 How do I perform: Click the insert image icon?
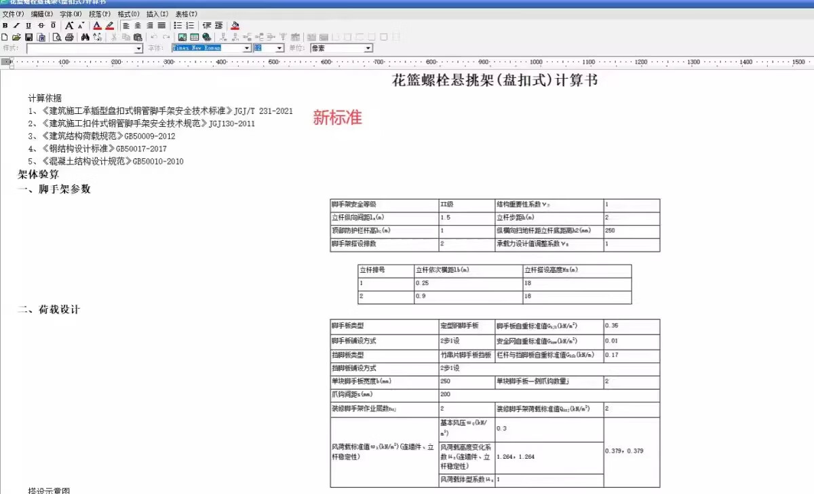coord(182,37)
